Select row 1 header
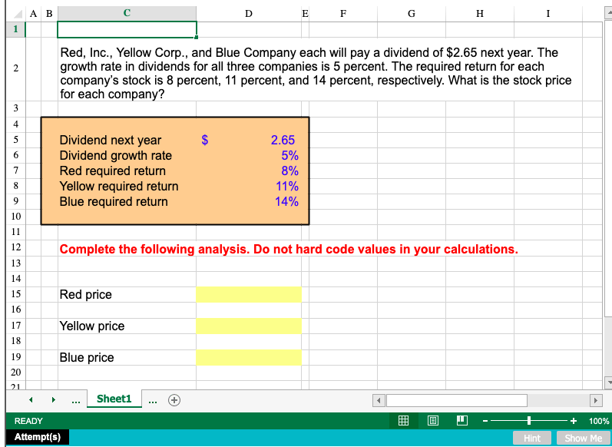612x447 pixels. pyautogui.click(x=15, y=29)
